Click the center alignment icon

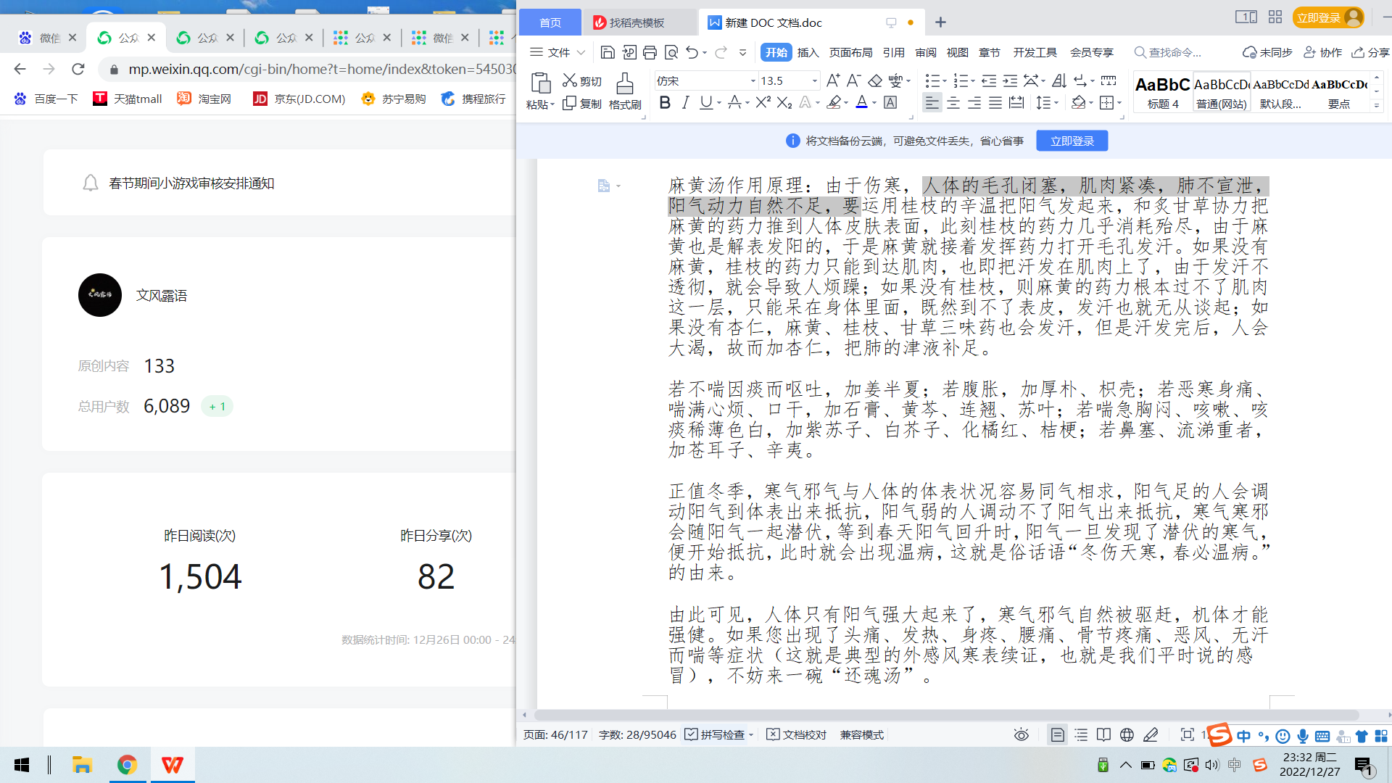[953, 103]
